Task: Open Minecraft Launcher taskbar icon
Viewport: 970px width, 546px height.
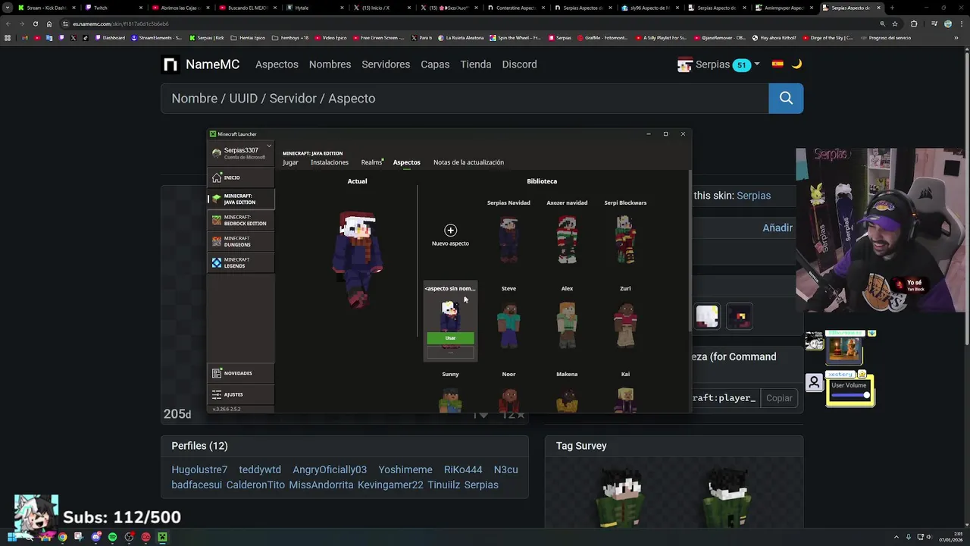Action: tap(162, 537)
